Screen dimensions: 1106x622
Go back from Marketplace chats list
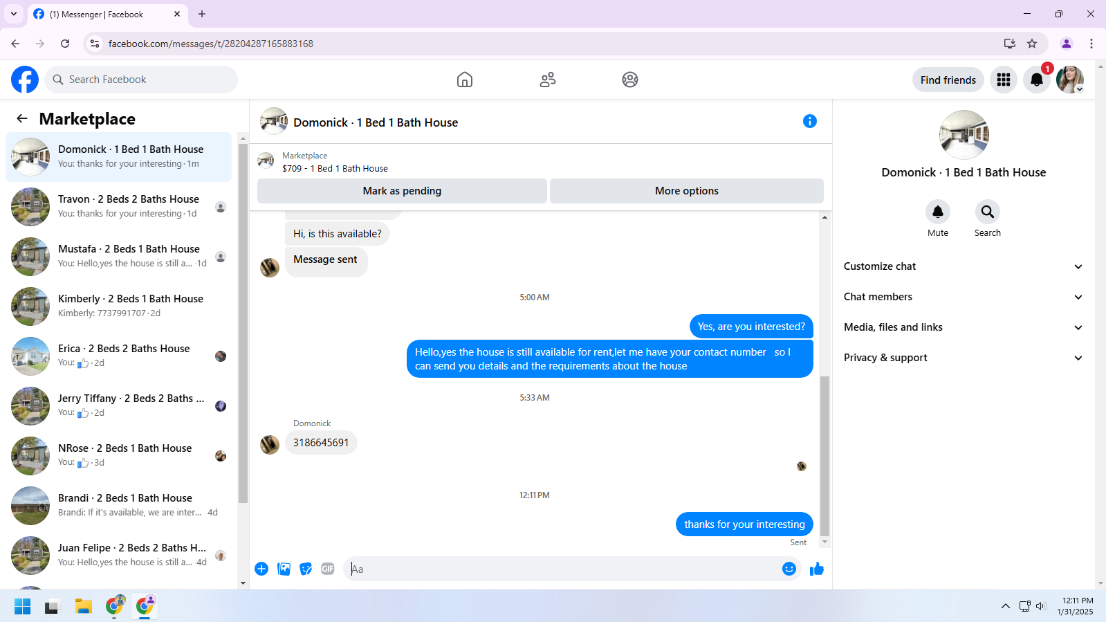[22, 118]
